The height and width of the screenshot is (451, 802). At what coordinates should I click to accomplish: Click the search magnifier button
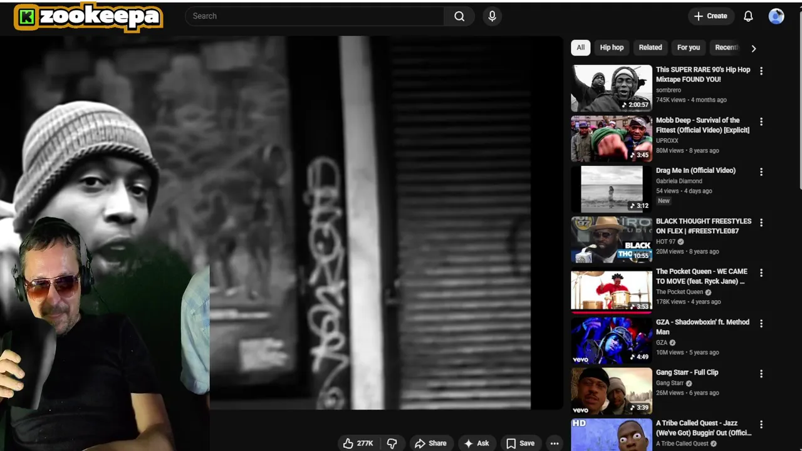pyautogui.click(x=459, y=16)
